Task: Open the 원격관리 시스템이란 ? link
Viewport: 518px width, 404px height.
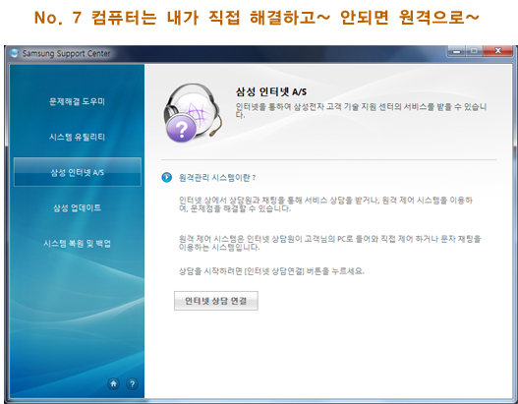Action: coord(217,178)
